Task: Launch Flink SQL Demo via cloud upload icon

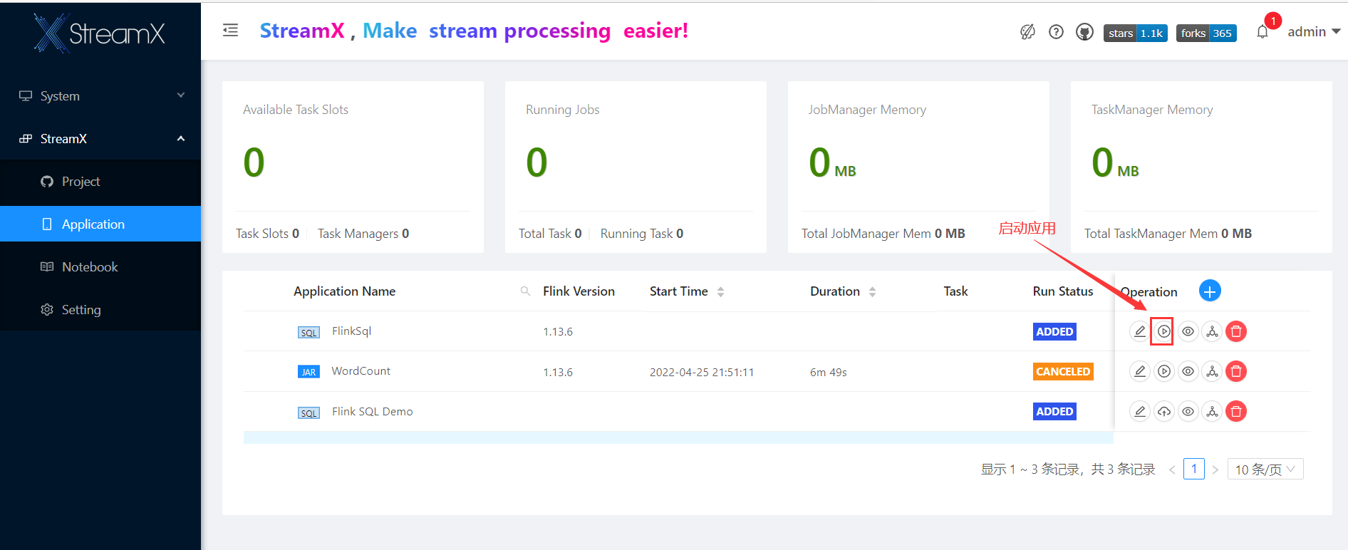Action: pyautogui.click(x=1163, y=411)
